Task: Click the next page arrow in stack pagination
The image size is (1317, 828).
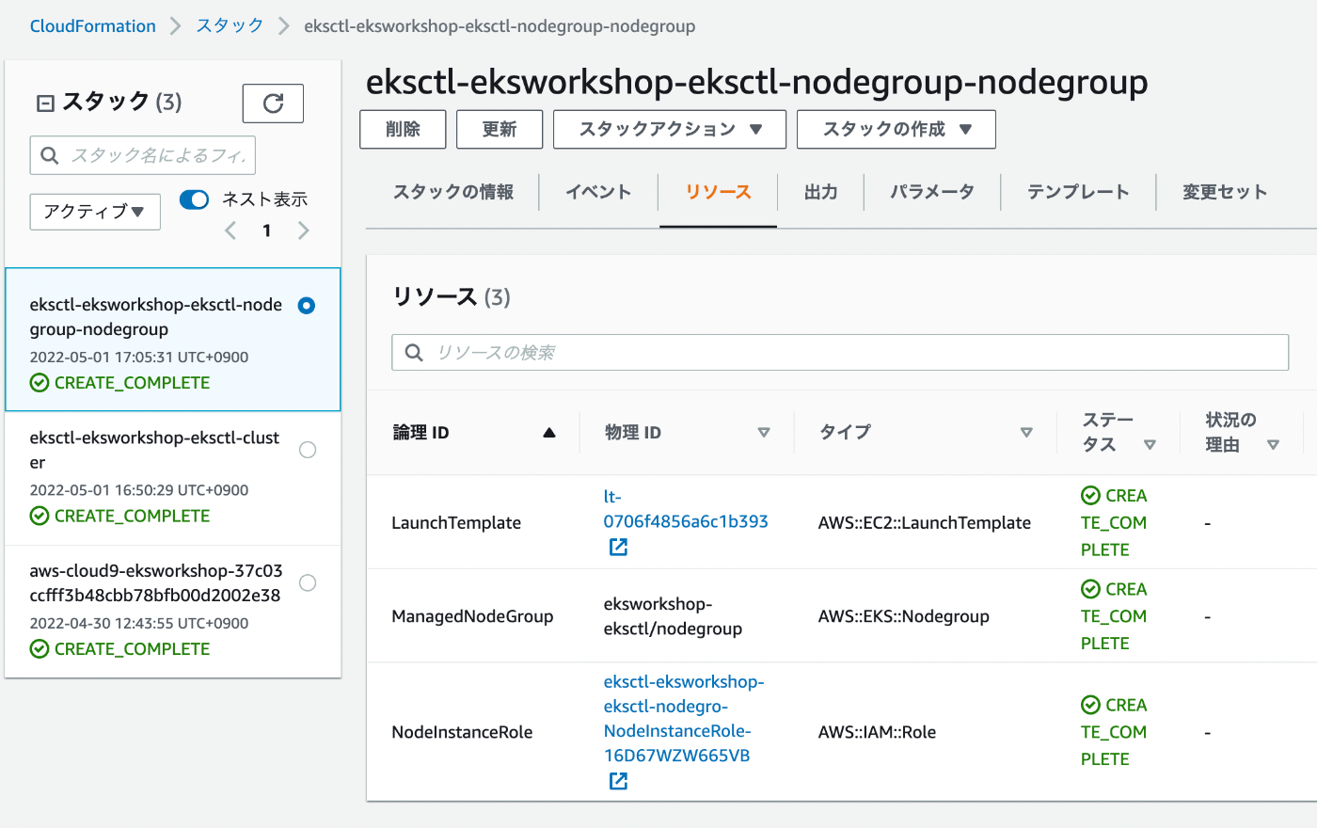Action: point(303,231)
